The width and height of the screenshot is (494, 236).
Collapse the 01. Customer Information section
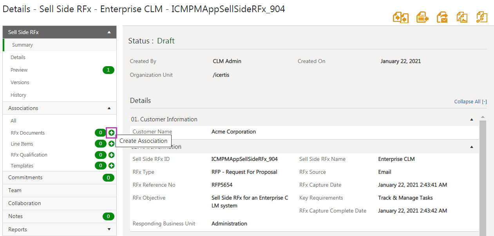pos(472,120)
